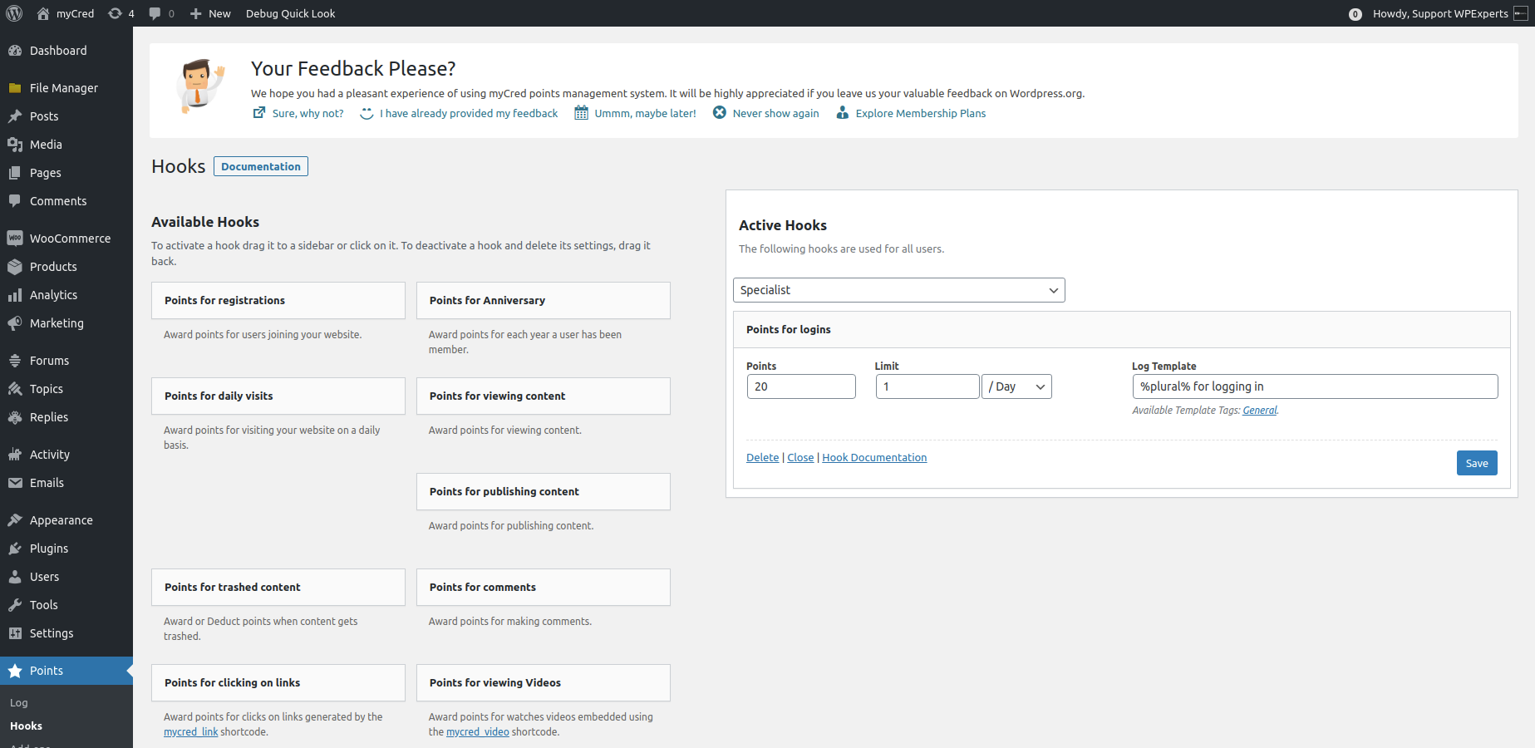The width and height of the screenshot is (1535, 748).
Task: Click the Points star icon in sidebar
Action: point(15,671)
